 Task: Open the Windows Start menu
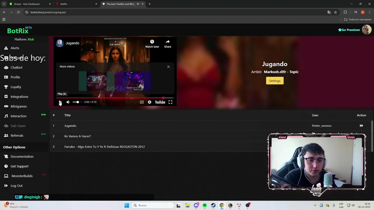tap(127, 205)
